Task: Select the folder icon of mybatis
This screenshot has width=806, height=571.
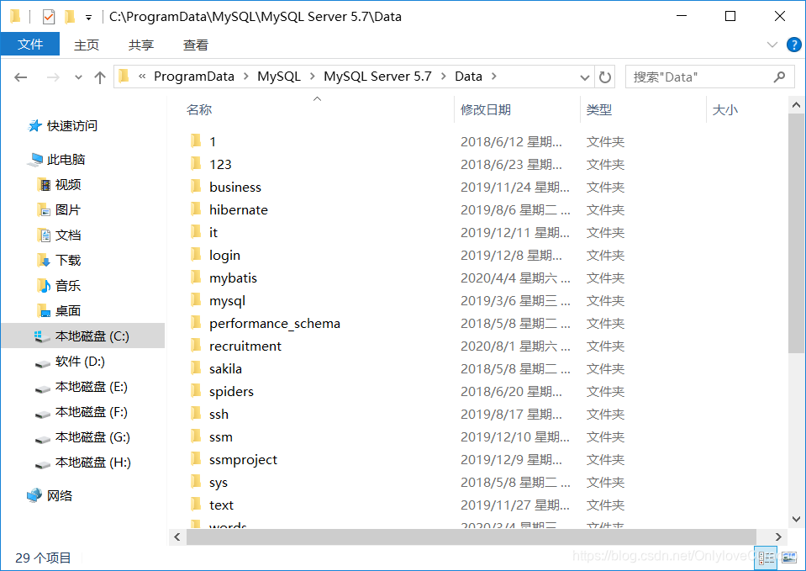Action: [196, 277]
